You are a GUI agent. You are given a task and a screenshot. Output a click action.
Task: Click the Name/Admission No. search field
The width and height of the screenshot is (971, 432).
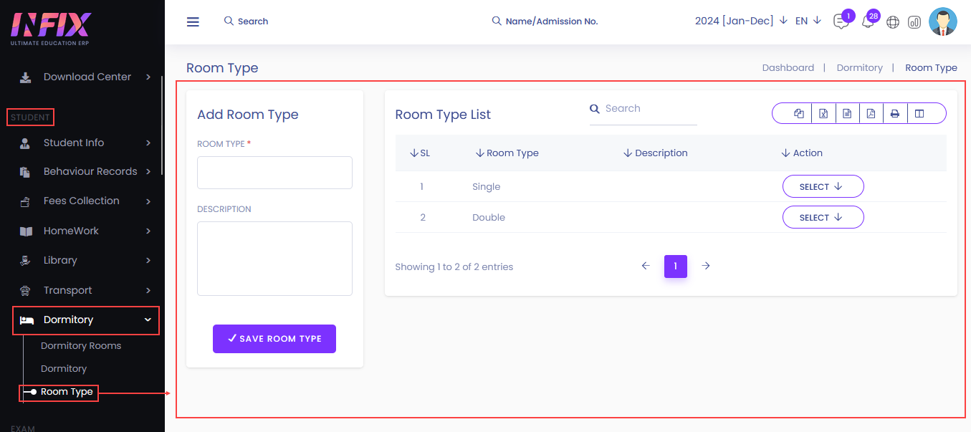pos(545,21)
